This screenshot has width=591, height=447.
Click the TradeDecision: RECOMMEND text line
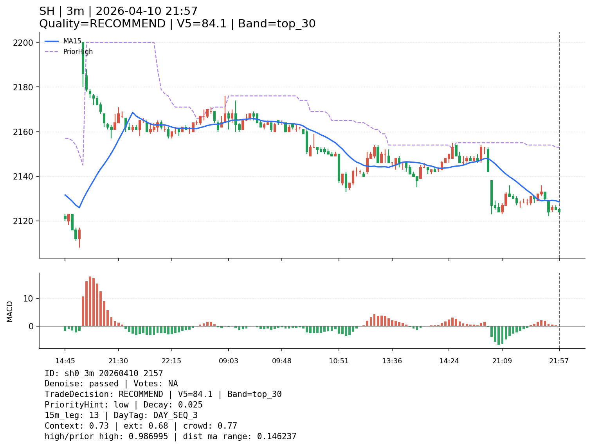tap(163, 394)
